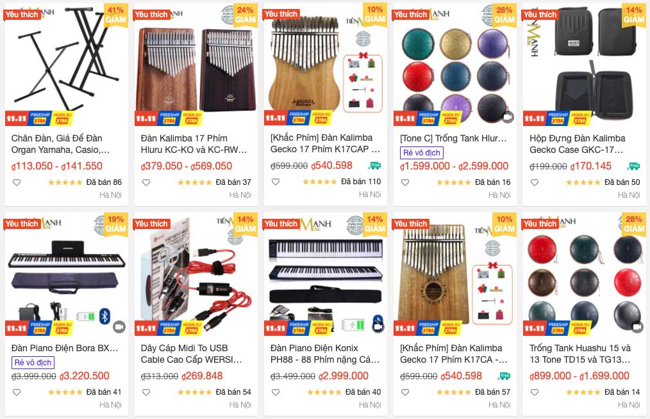The height and width of the screenshot is (419, 650).
Task: Click Yêu thích badge on kalimba case image
Action: 540,15
